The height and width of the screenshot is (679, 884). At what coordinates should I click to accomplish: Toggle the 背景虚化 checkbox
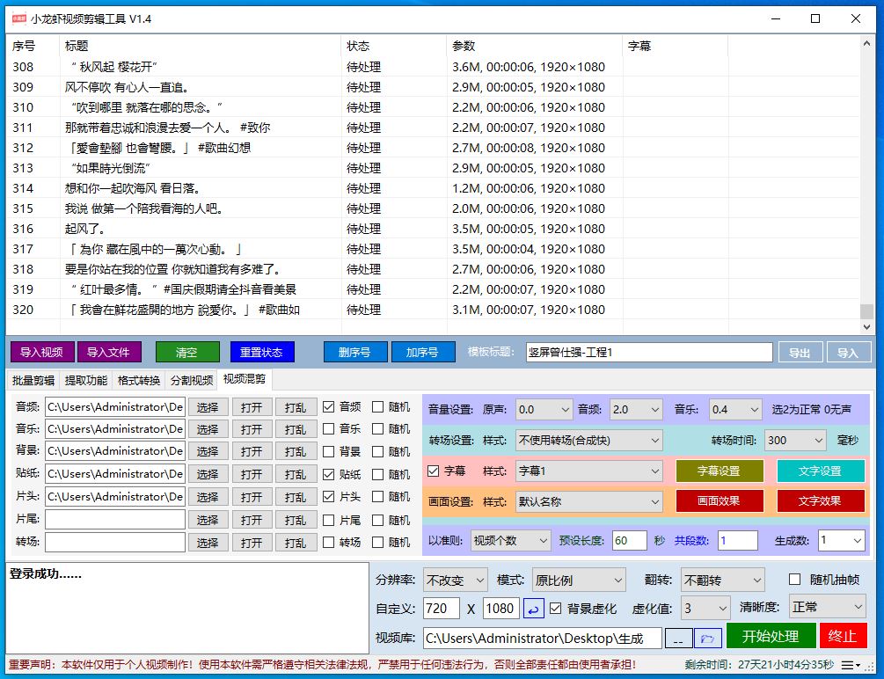556,608
